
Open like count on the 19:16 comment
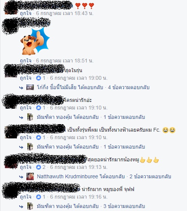[x=41, y=197]
